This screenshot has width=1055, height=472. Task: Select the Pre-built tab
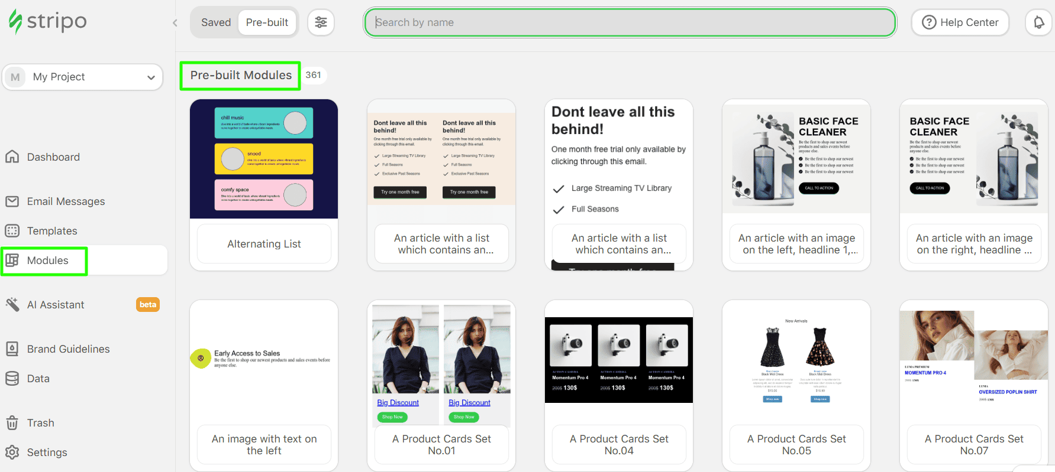(x=267, y=22)
